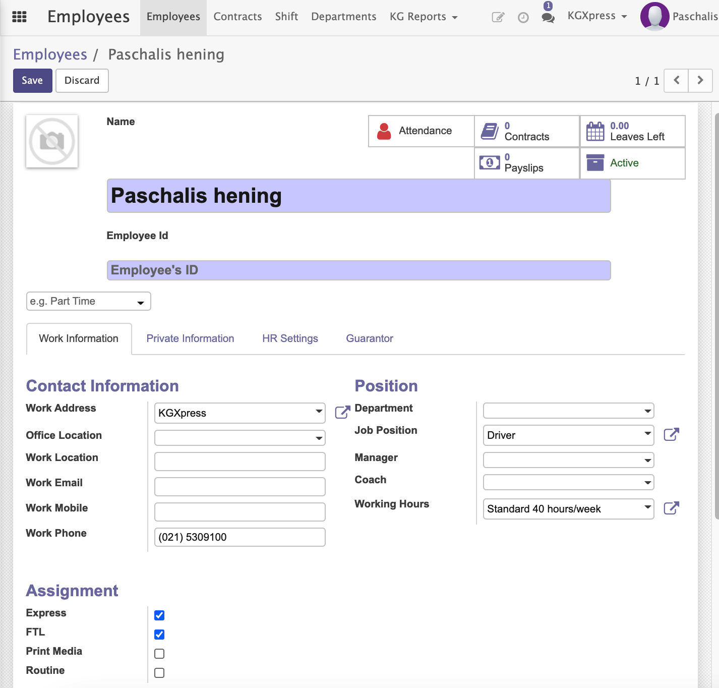Click the Discard button

click(82, 81)
